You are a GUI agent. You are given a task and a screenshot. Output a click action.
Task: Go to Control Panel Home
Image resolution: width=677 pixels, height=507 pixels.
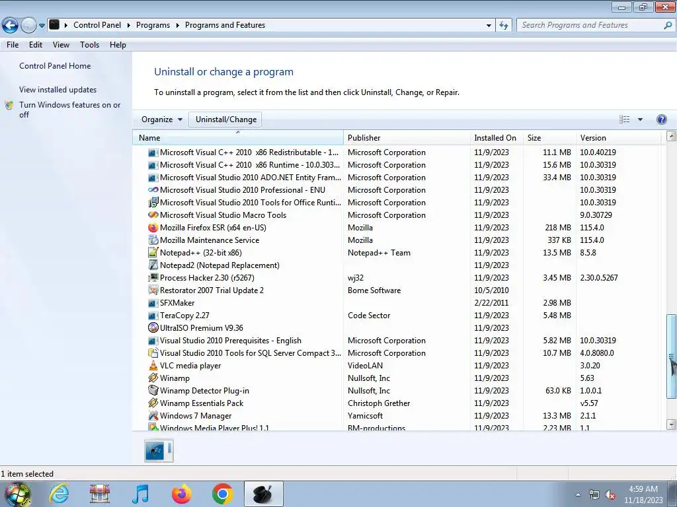coord(55,66)
